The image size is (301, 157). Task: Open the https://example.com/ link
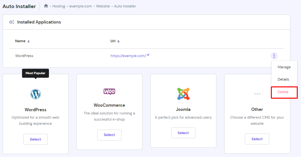[128, 56]
